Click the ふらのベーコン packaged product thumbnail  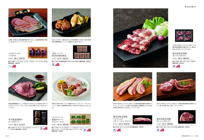[37, 53]
